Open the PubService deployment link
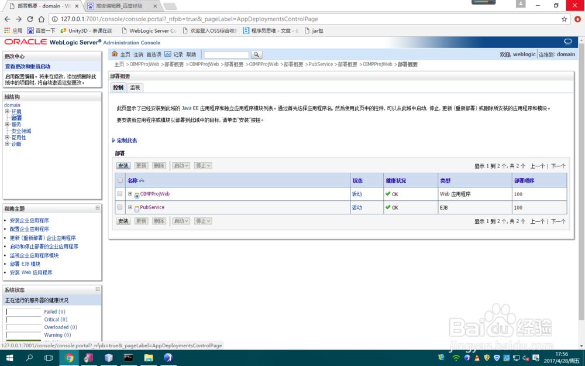This screenshot has width=585, height=366. tap(152, 207)
